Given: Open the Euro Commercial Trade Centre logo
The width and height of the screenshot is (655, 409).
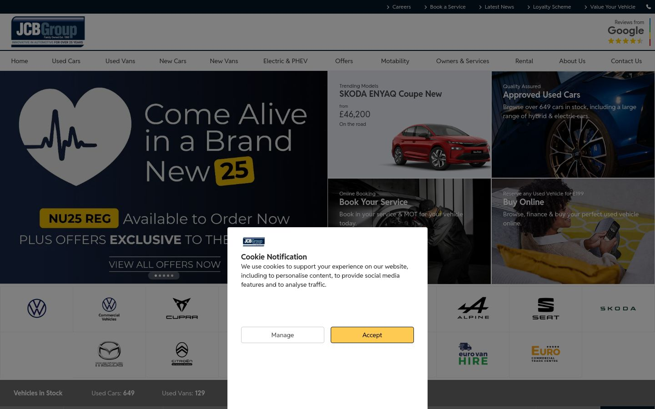Looking at the screenshot, I should pyautogui.click(x=545, y=354).
